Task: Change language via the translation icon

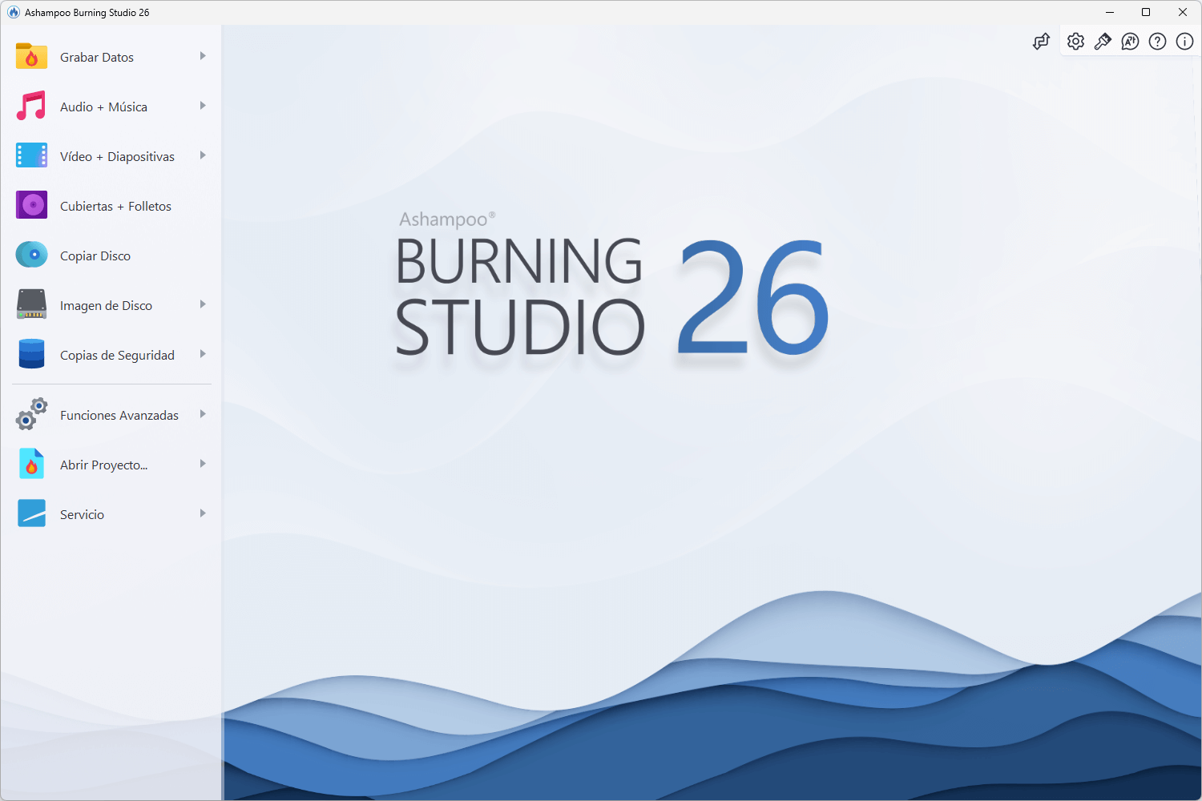Action: coord(1130,42)
